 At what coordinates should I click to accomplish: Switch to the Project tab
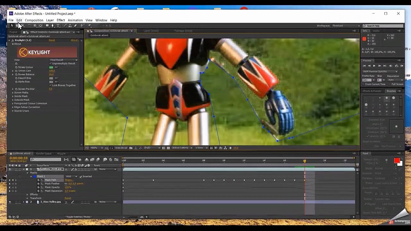(x=13, y=32)
